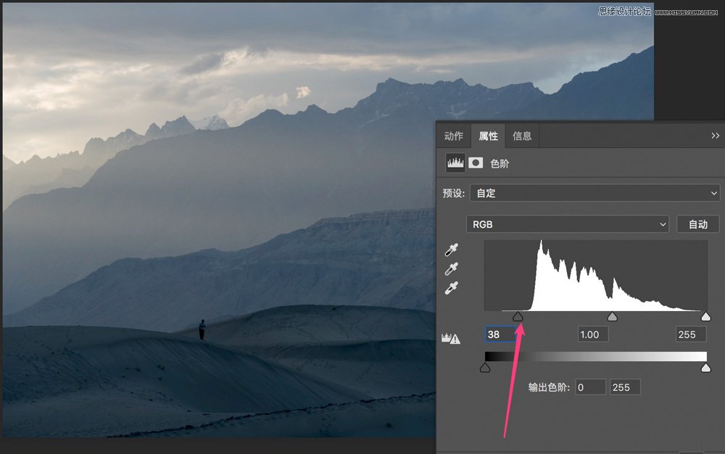Click the shadow slider triangle under the histogram
Screen dimensions: 725x454
519,315
